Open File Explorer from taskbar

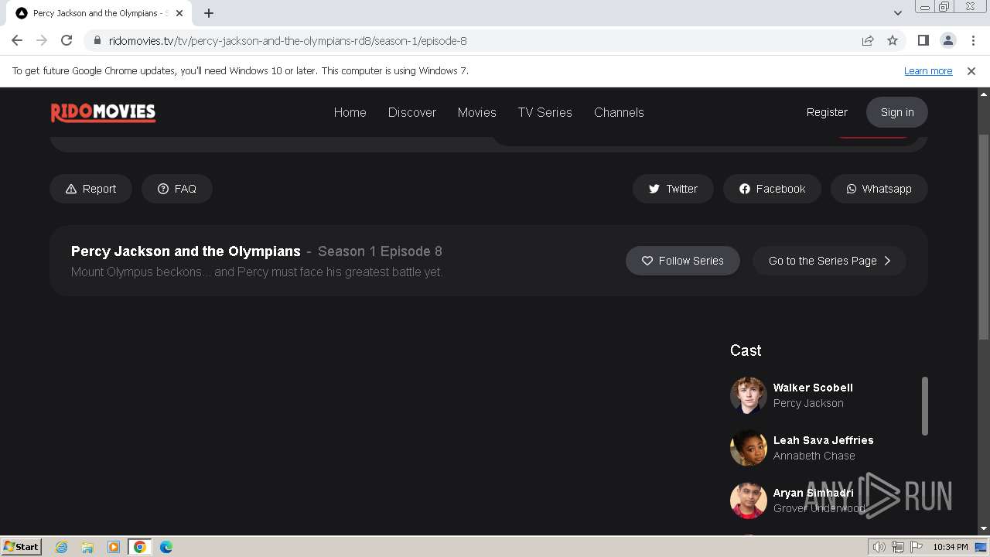[87, 547]
